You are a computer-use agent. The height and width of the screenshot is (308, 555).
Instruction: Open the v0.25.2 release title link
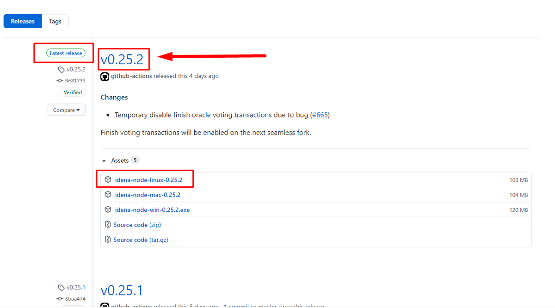click(122, 59)
